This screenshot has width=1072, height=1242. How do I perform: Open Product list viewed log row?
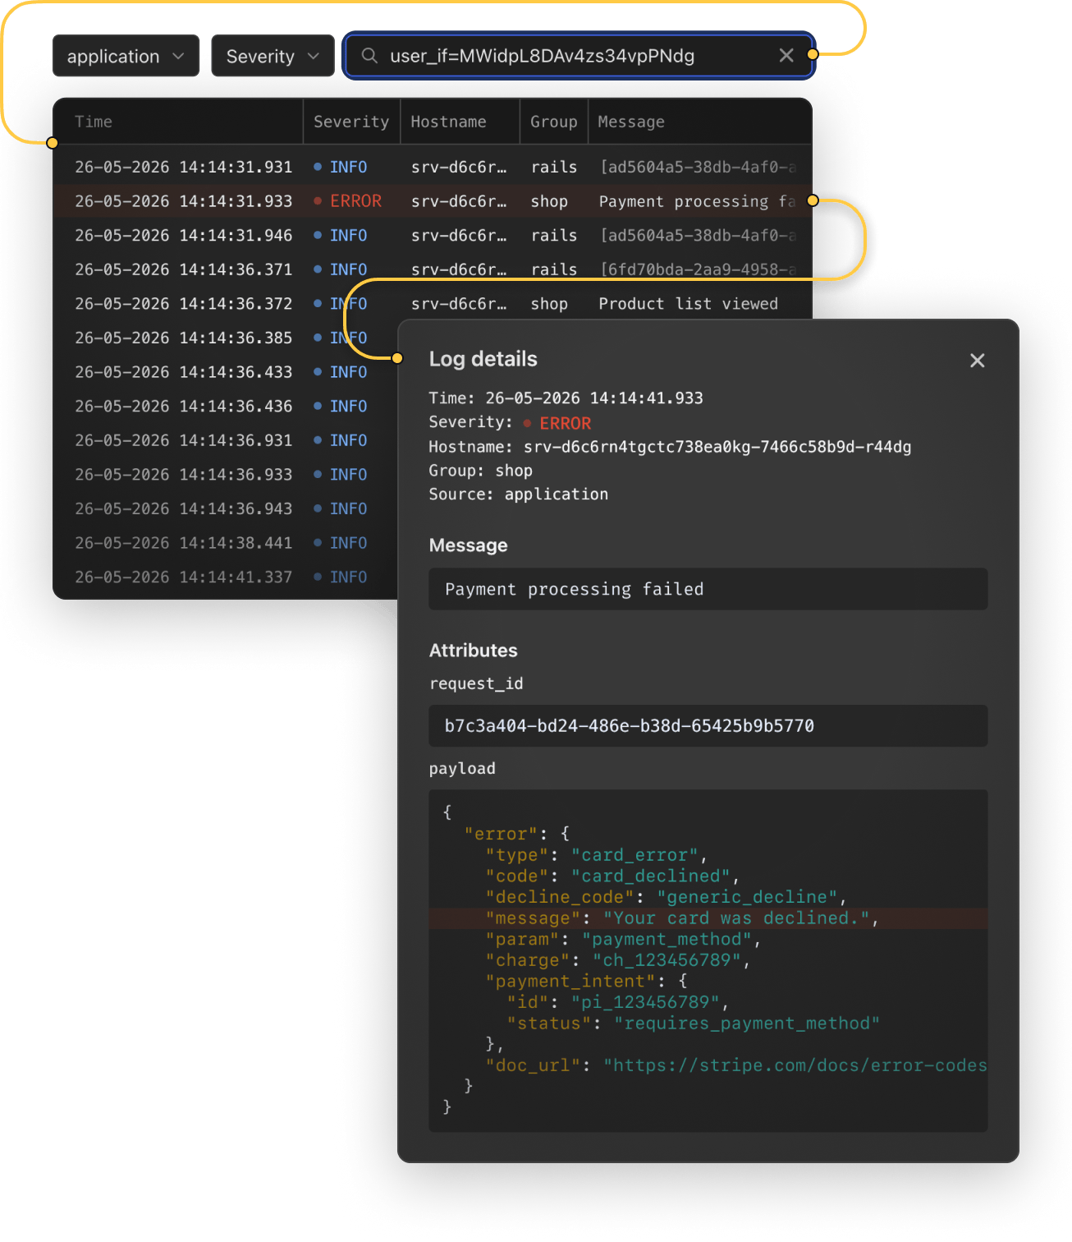pos(433,304)
